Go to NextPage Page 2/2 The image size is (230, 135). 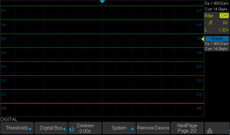click(187, 128)
